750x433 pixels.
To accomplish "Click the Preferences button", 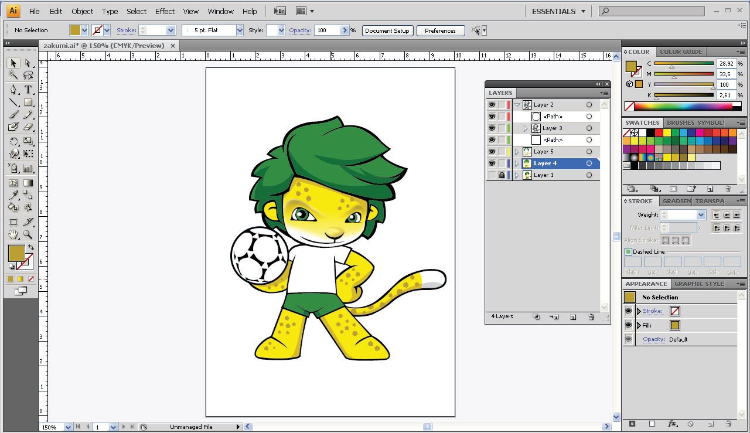I will coord(440,30).
